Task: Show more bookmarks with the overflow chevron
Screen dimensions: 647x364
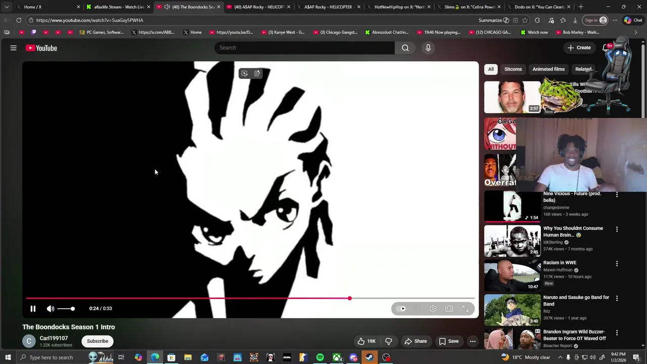Action: (635, 32)
